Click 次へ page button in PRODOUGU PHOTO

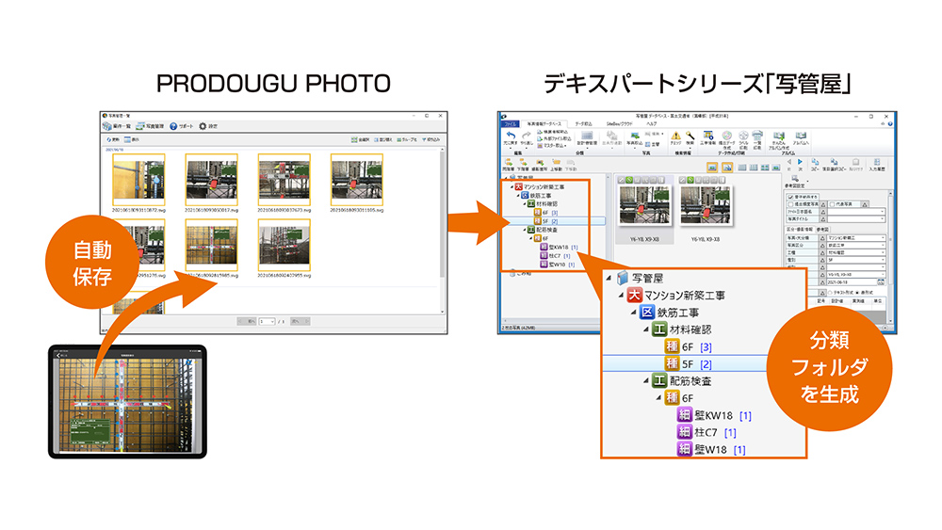(x=300, y=321)
